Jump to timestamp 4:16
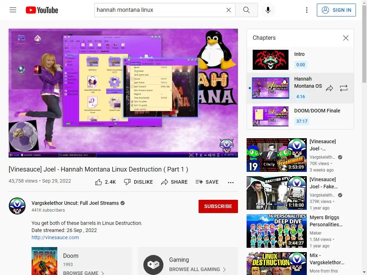This screenshot has width=367, height=275. 301,97
